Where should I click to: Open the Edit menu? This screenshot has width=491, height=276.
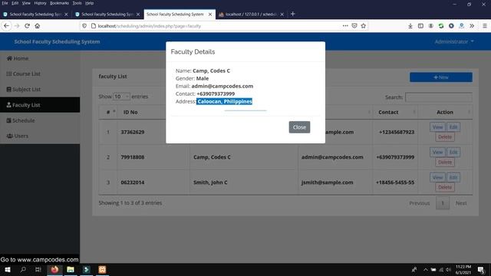point(15,3)
